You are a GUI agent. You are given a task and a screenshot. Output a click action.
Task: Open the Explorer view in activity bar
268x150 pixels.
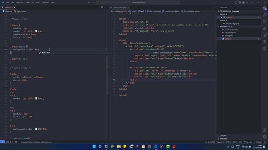[265, 8]
